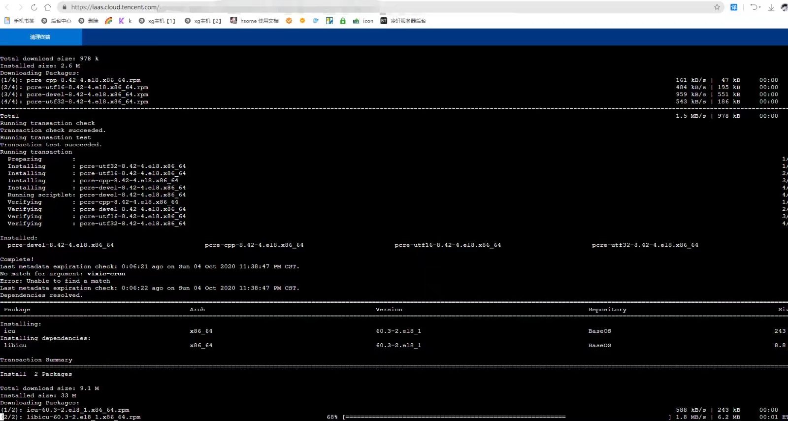Viewport: 788px width, 421px height.
Task: Go to browser home page icon
Action: click(x=48, y=7)
